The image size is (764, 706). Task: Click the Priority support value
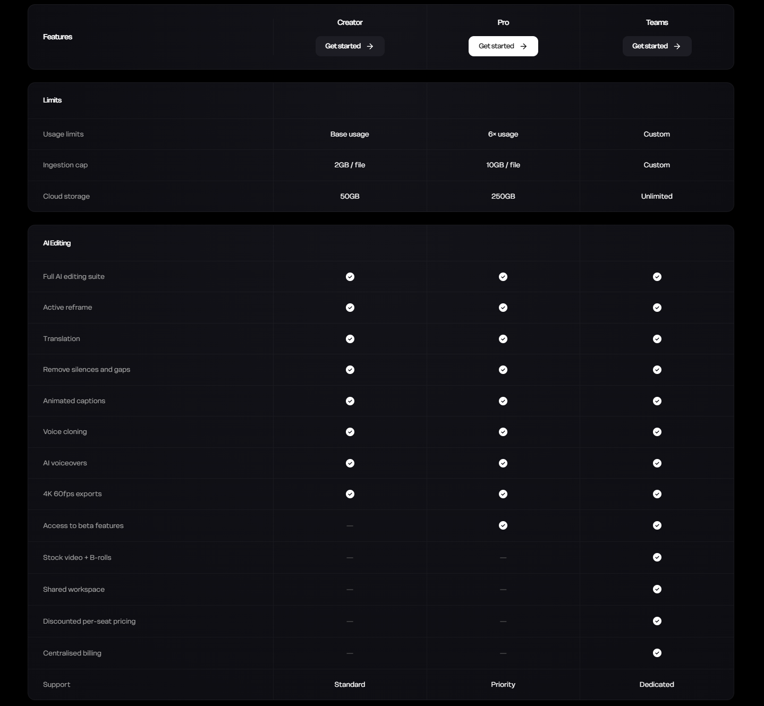pyautogui.click(x=503, y=684)
